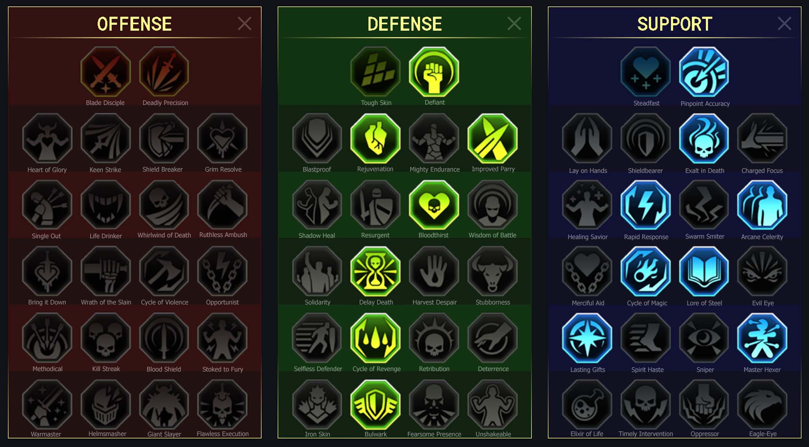Select the Deadly Precision mastery icon
The image size is (809, 447).
pos(164,72)
